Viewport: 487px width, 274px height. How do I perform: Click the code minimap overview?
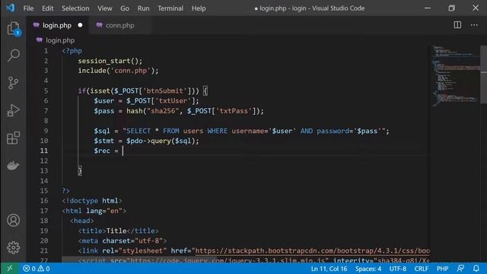[x=455, y=76]
